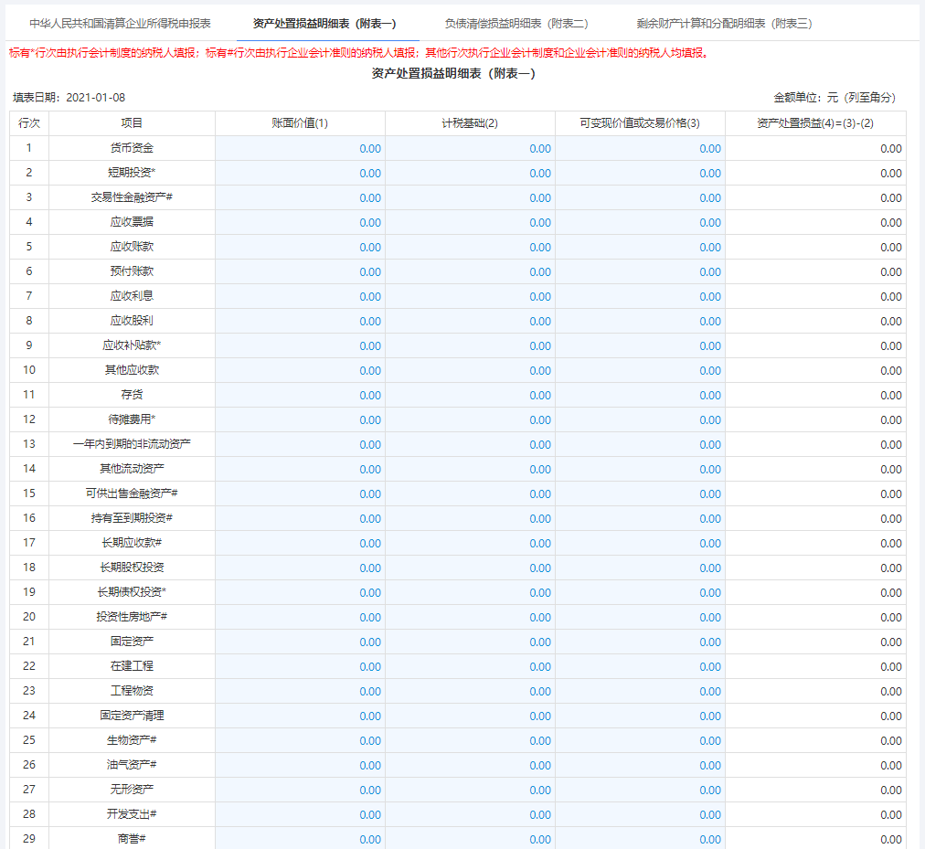Edit 账面价值 for 油气资产# row
This screenshot has height=849, width=925.
click(x=301, y=765)
